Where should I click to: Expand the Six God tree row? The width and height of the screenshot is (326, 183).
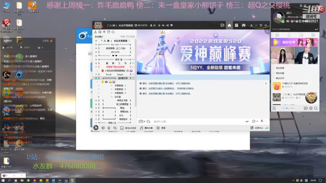coord(96,45)
